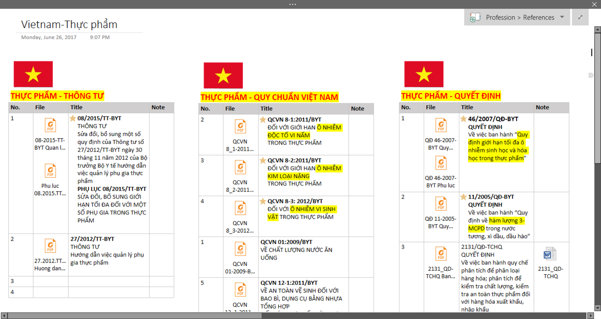Open the QĐ 46-2007-BYT Quy... PDF icon
Viewport: 601px width, 319px height.
click(441, 125)
